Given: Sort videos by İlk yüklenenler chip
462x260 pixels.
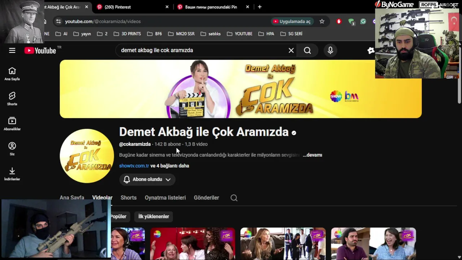Looking at the screenshot, I should (x=153, y=216).
